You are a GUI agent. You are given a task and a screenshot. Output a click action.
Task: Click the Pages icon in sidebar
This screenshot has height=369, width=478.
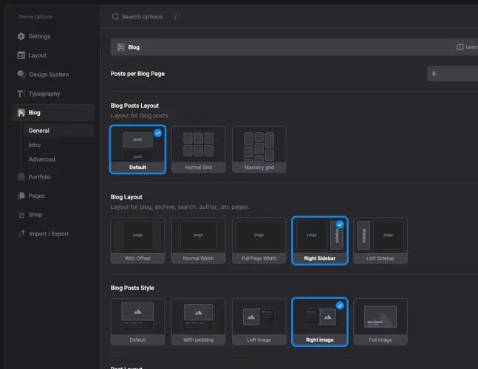(21, 196)
